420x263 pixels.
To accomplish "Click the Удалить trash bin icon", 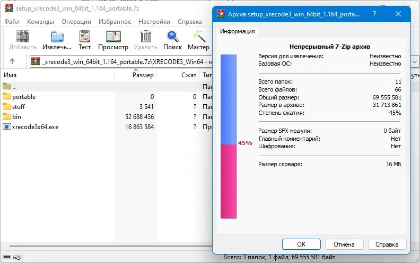I will (x=146, y=37).
